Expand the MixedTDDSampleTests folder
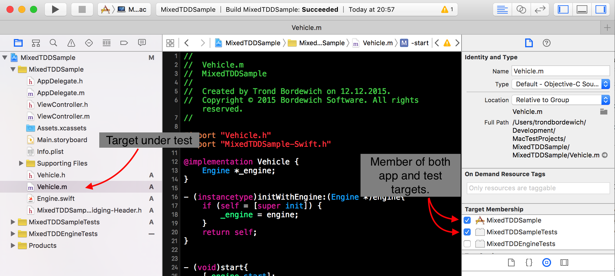The height and width of the screenshot is (276, 615). click(x=13, y=222)
